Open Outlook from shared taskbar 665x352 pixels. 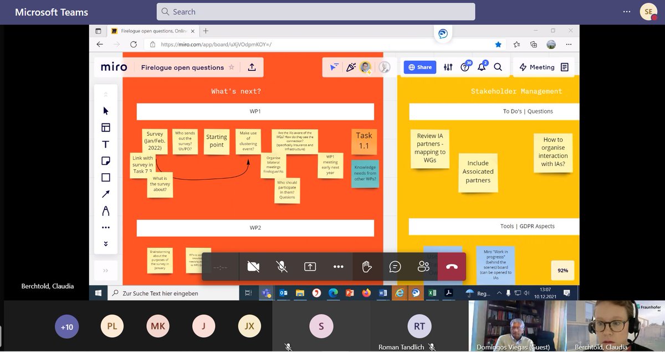282,293
